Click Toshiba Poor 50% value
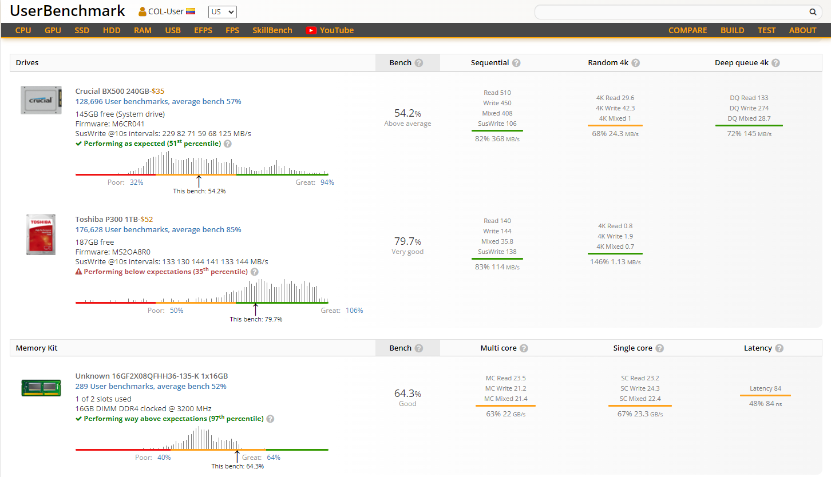 click(x=176, y=311)
